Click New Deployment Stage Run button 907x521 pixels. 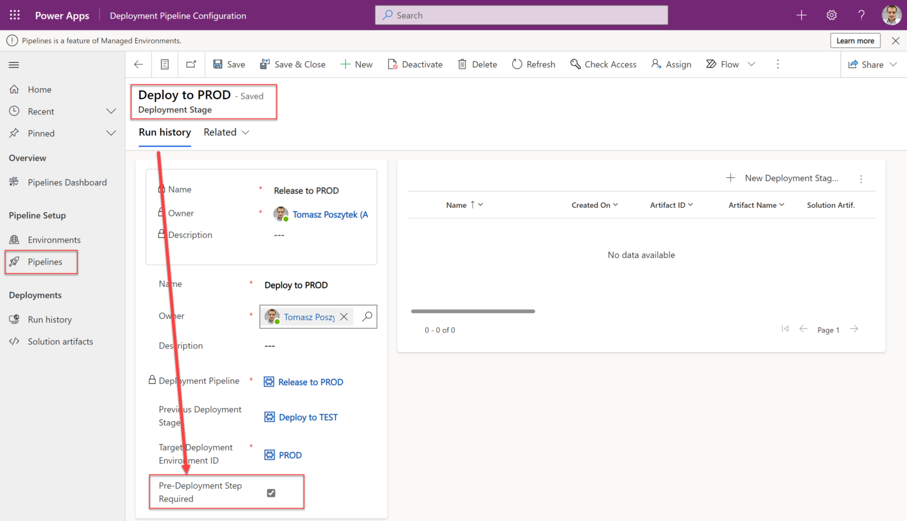point(782,178)
